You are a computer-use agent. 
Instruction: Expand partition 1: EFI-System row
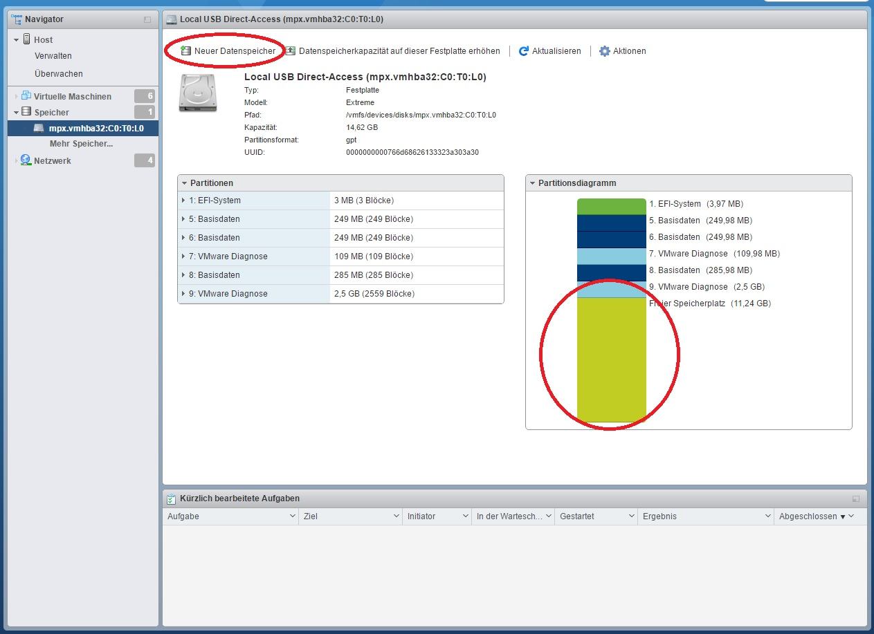coord(183,201)
